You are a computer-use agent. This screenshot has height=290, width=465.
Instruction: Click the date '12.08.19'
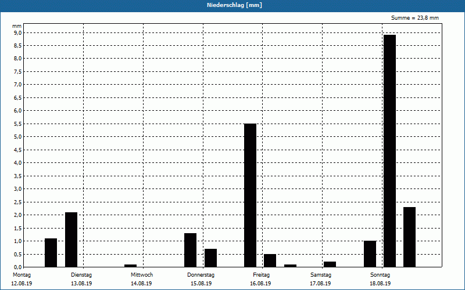22,284
